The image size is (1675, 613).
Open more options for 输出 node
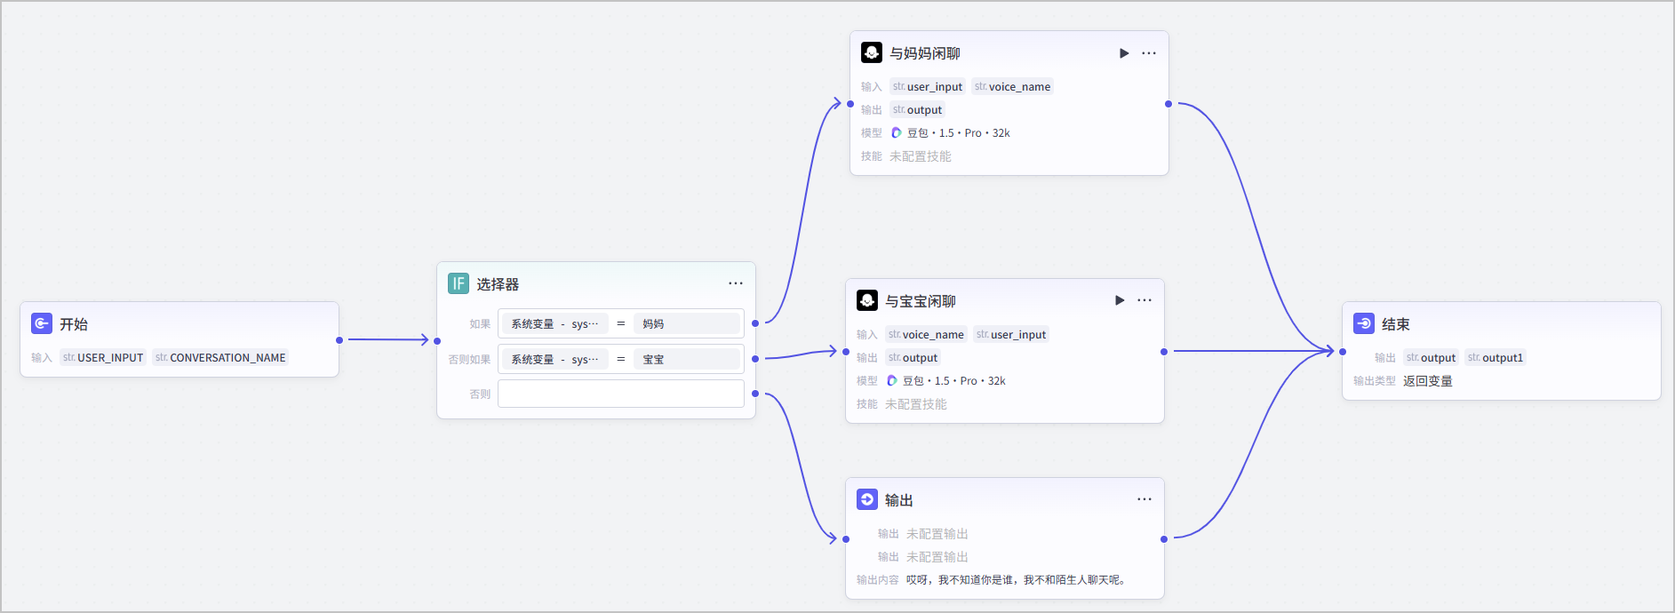1145,499
